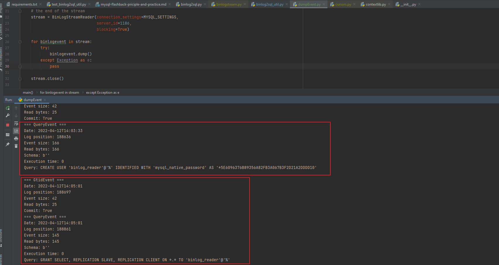Close the contextlib.py tab
This screenshot has width=499, height=265.
tap(389, 4)
